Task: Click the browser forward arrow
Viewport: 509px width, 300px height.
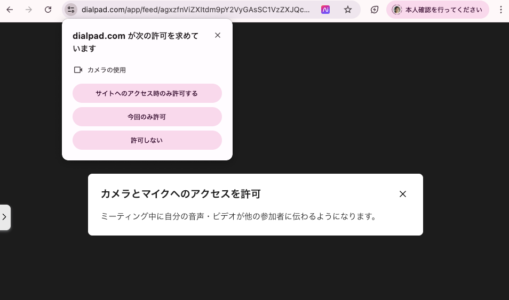Action: pos(29,10)
